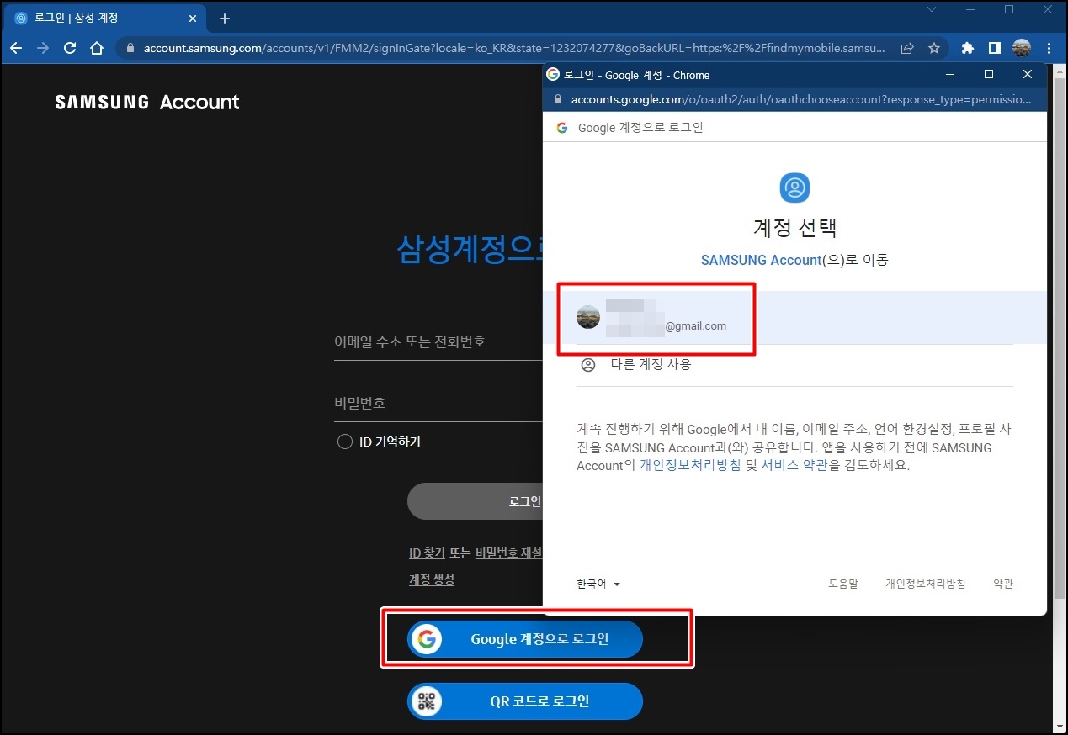Viewport: 1068px width, 735px height.
Task: Open 개인정보처리방침 link in consent text
Action: coord(690,465)
